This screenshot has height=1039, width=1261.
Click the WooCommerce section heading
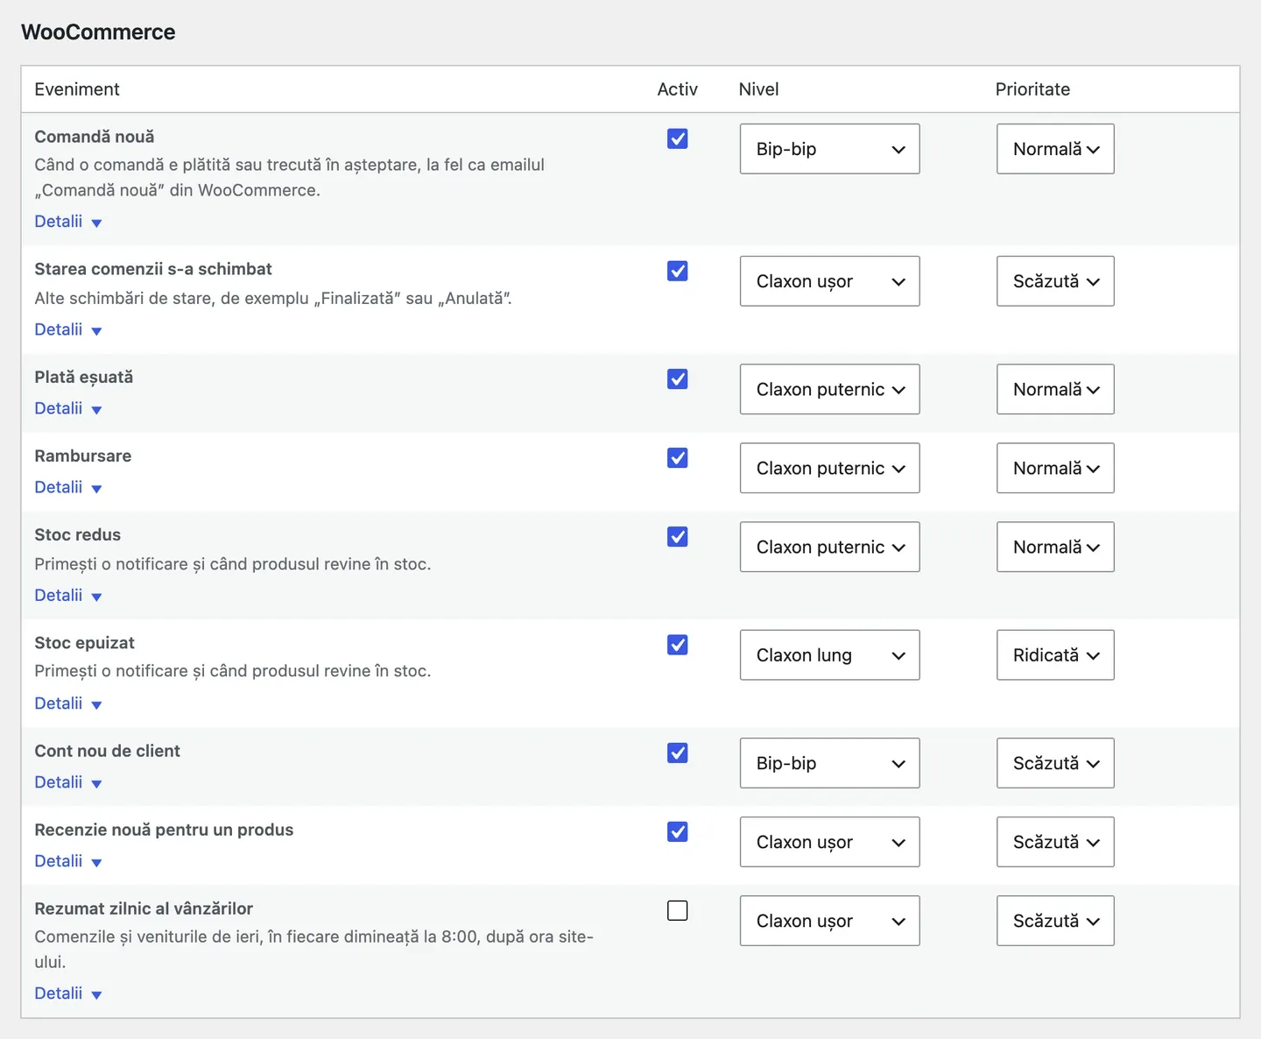pos(98,32)
